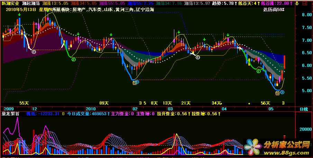The width and height of the screenshot is (313, 158).
Task: Click the small red box beside 日线
Action: [x=295, y=109]
